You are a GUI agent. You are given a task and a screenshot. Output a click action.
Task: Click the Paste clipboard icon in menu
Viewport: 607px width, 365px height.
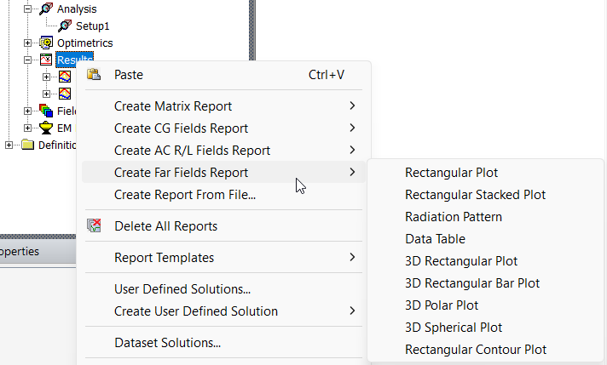click(94, 74)
